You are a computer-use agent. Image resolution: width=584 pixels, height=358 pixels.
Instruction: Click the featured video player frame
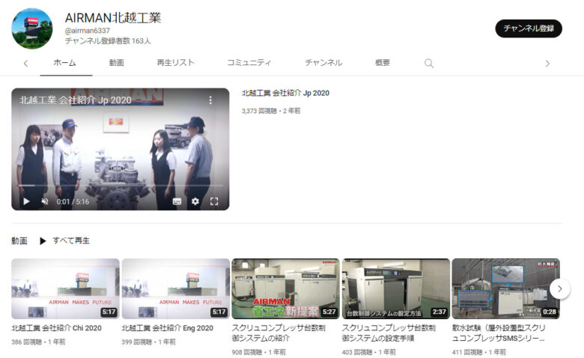tap(120, 149)
